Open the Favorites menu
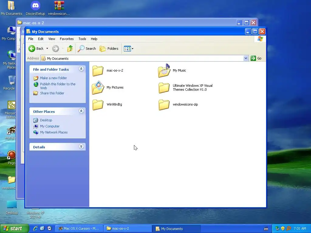Viewport: 311px width, 233px height. coord(67,39)
